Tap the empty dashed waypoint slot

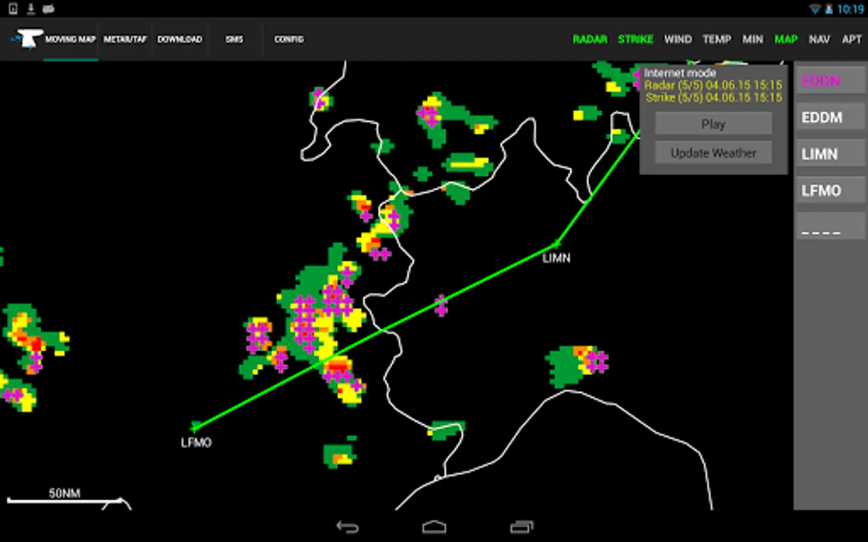point(830,226)
